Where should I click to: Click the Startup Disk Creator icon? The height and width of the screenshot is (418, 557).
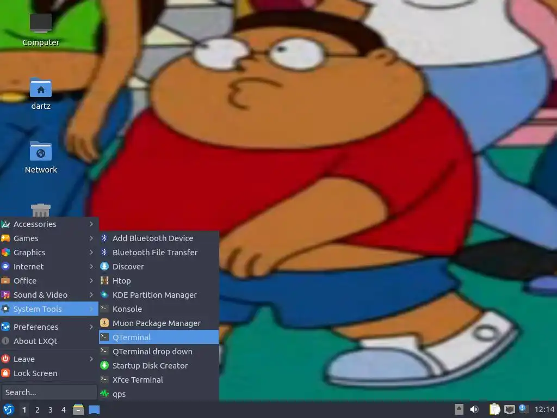[104, 365]
